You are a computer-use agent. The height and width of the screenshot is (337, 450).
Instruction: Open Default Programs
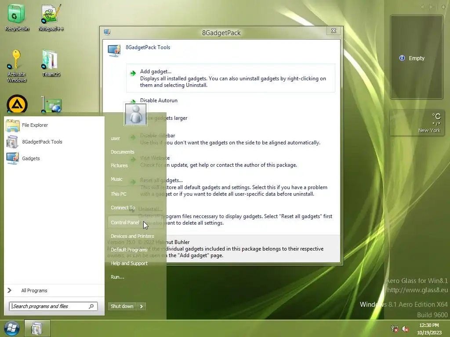(129, 250)
